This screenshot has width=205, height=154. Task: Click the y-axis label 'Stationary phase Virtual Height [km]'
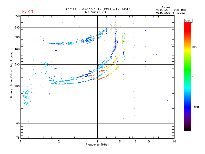11,77
